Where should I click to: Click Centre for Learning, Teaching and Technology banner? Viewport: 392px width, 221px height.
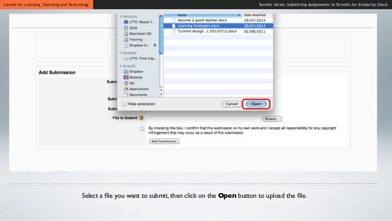[x=46, y=4]
